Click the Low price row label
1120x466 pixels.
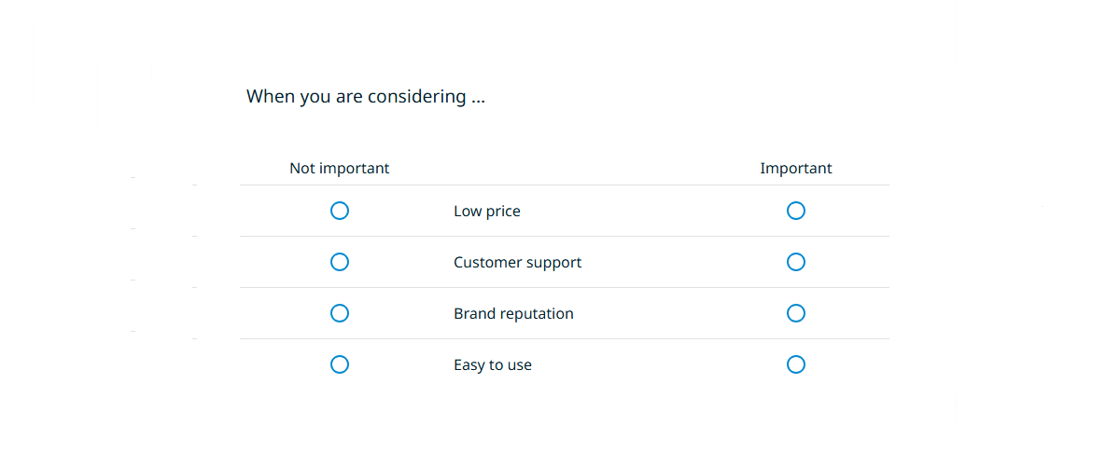coord(487,212)
